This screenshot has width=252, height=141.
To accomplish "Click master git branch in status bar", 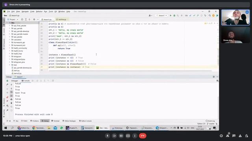I will (211, 124).
